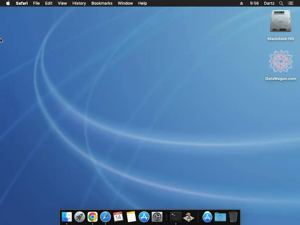Open System Preferences gear in Dock
This screenshot has height=225, width=300.
pos(157,217)
